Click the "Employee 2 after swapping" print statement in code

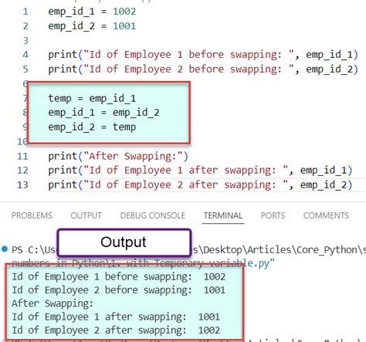click(200, 185)
